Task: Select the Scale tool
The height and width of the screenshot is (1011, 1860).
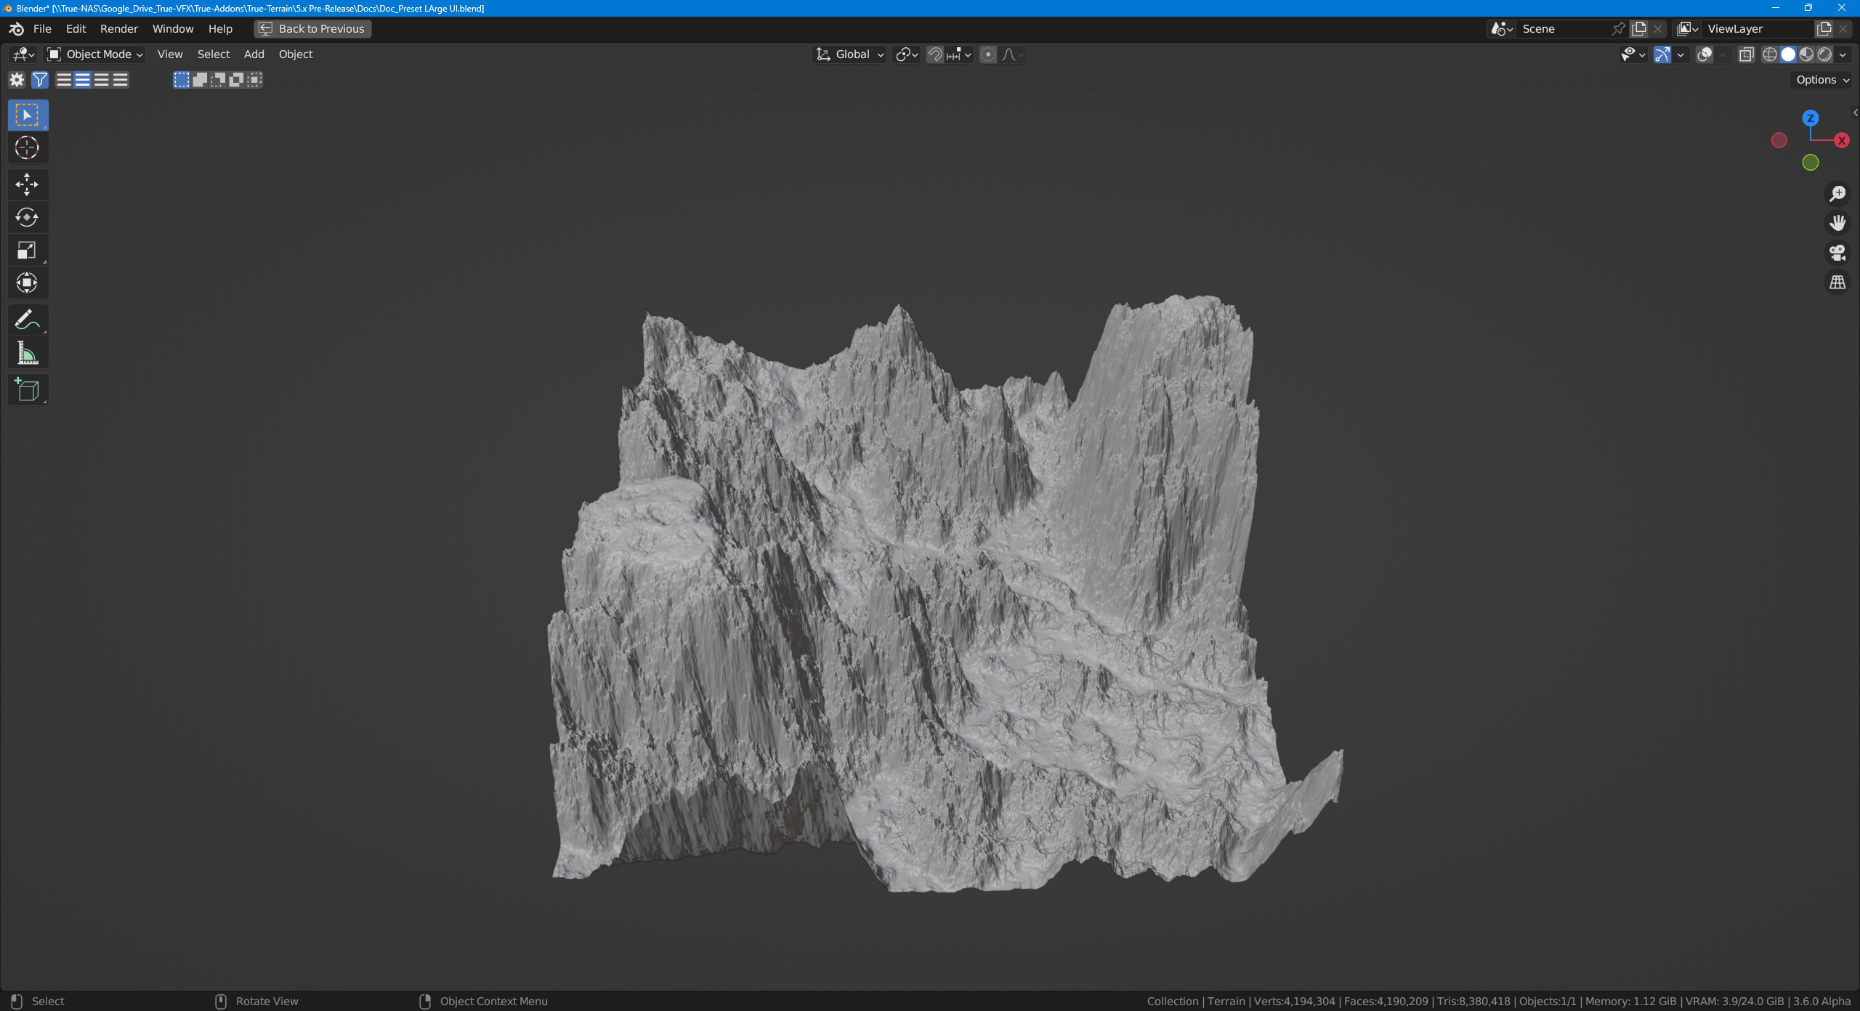Action: tap(27, 251)
